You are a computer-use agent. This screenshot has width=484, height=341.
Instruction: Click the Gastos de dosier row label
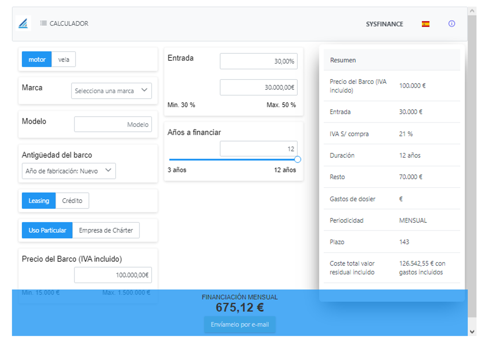coord(353,199)
